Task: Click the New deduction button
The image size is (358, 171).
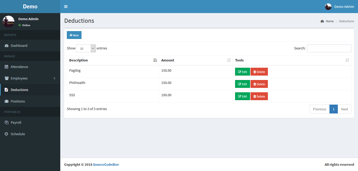Action: point(74,35)
